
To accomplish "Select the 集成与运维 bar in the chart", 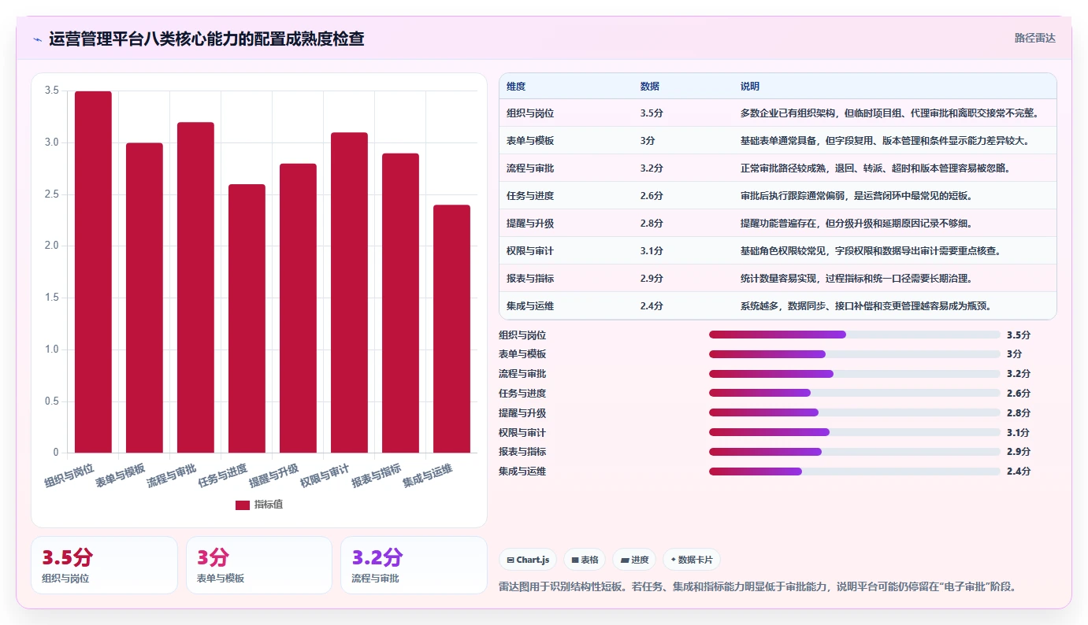I will [451, 329].
